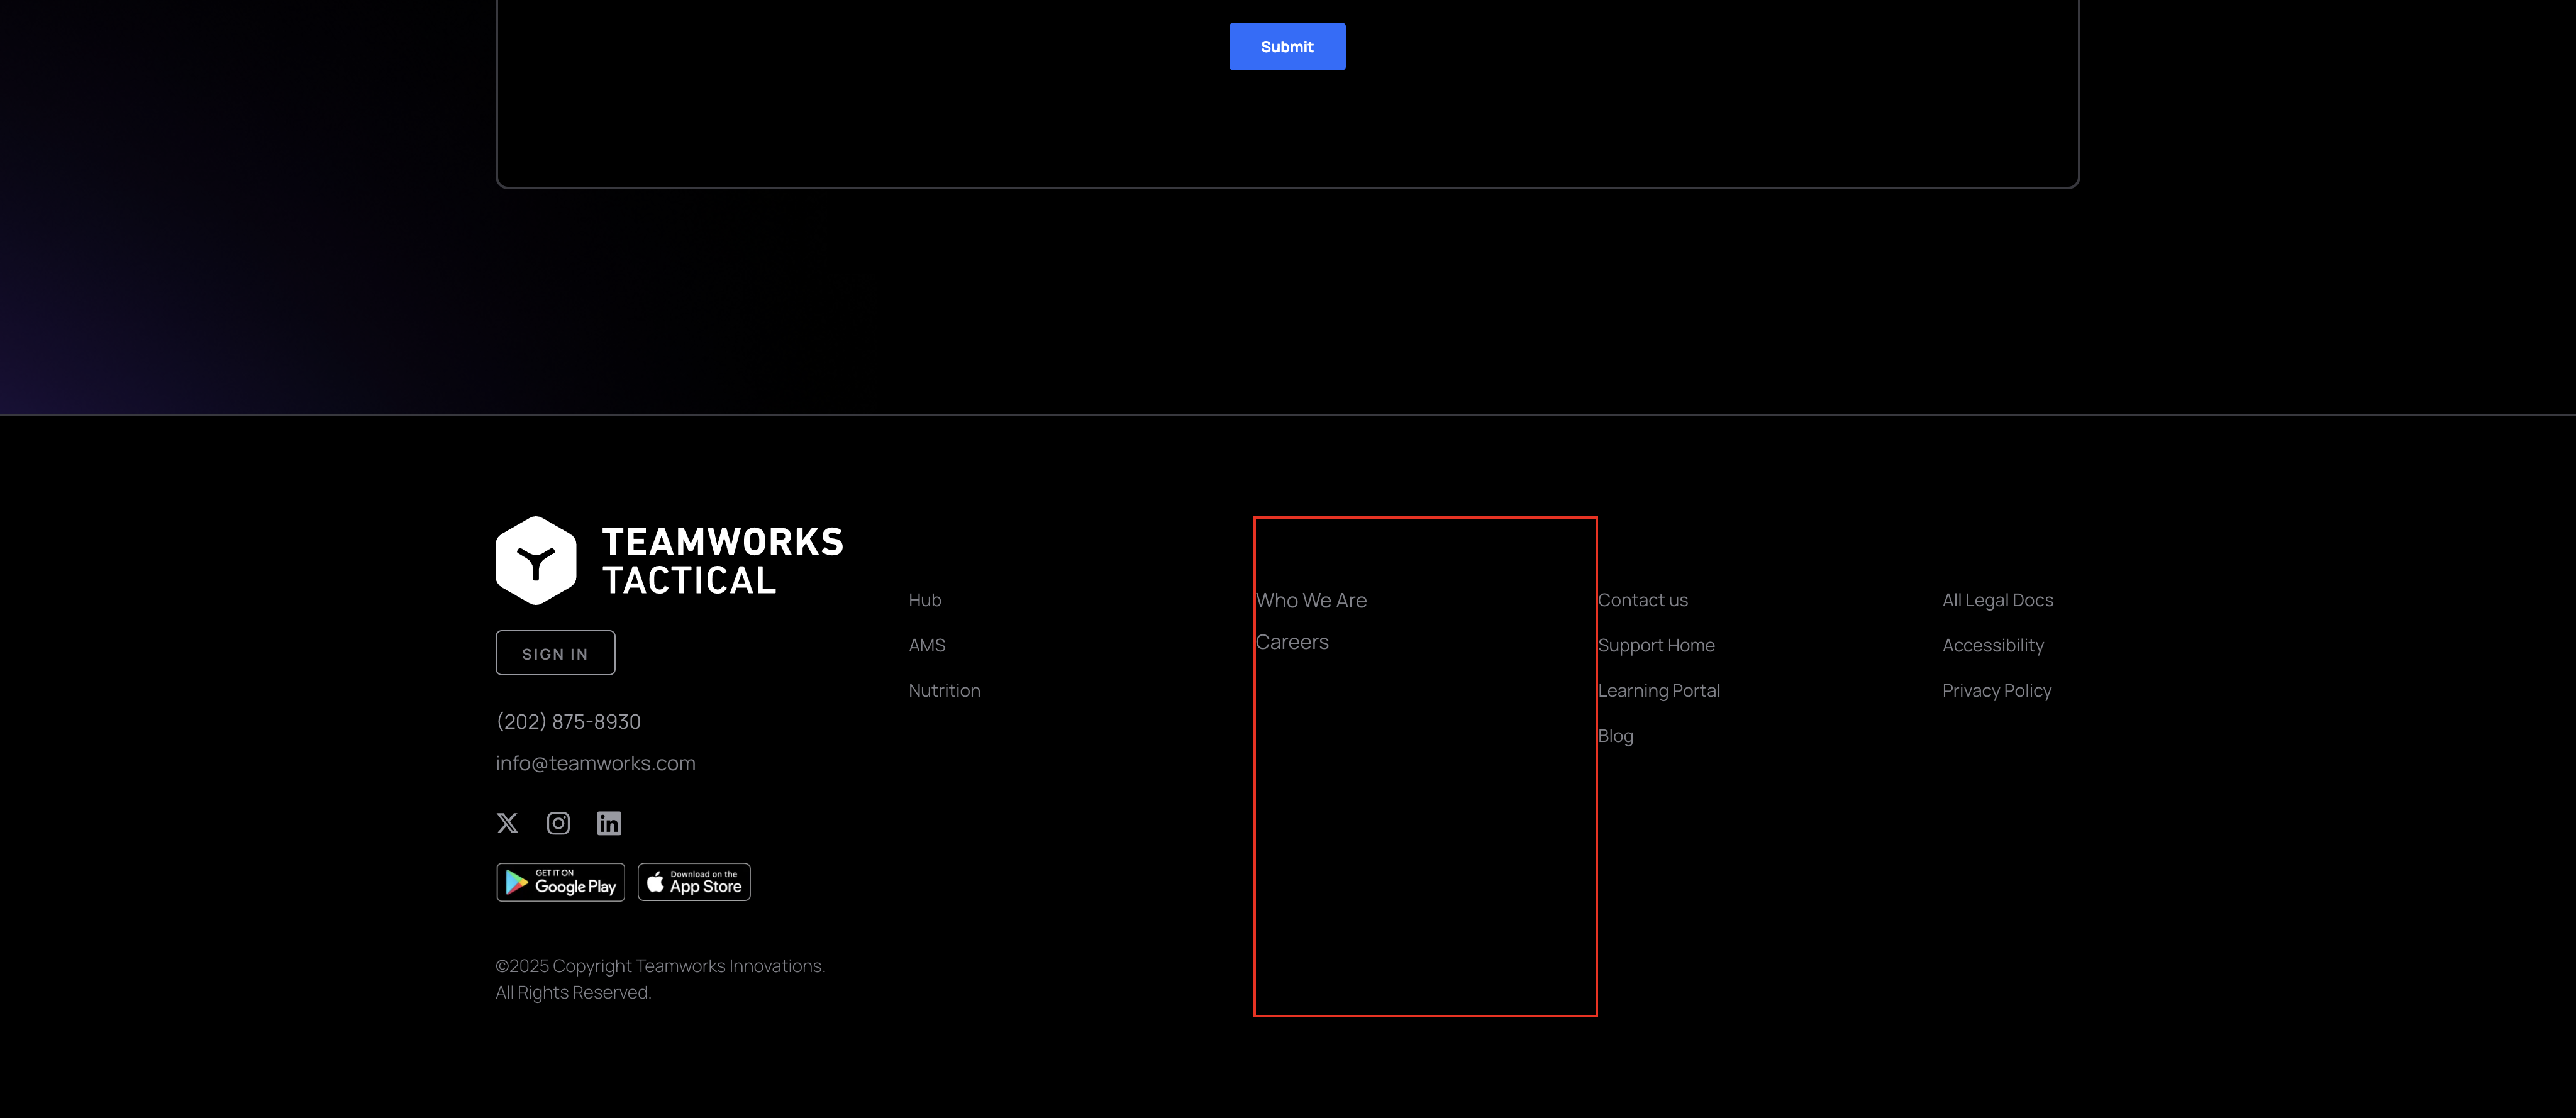Open the Instagram social icon
Image resolution: width=2576 pixels, height=1118 pixels.
[558, 823]
